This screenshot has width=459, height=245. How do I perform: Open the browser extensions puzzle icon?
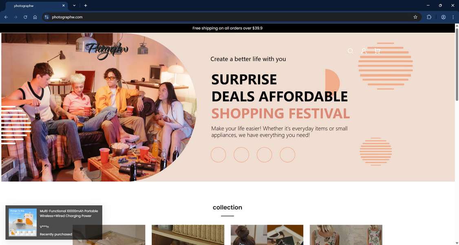[x=429, y=17]
